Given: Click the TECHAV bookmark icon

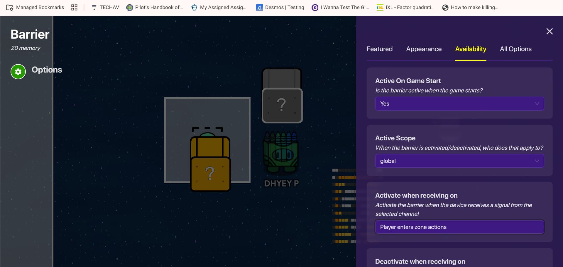Looking at the screenshot, I should coord(94,7).
